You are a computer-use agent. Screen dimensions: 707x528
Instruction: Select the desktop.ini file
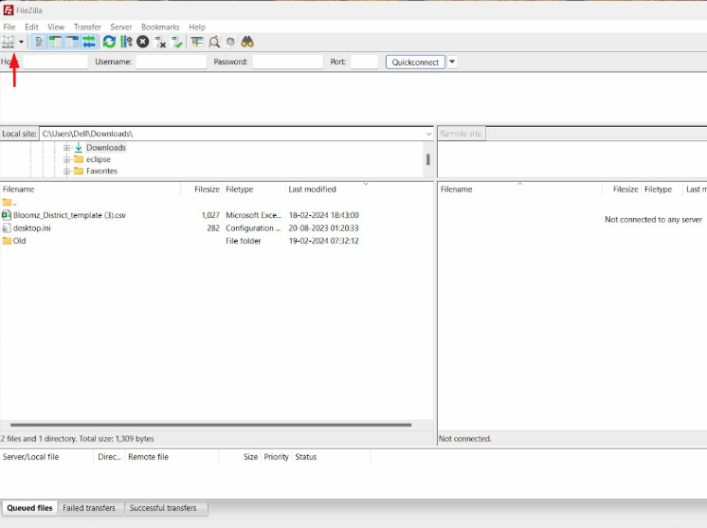(x=31, y=228)
